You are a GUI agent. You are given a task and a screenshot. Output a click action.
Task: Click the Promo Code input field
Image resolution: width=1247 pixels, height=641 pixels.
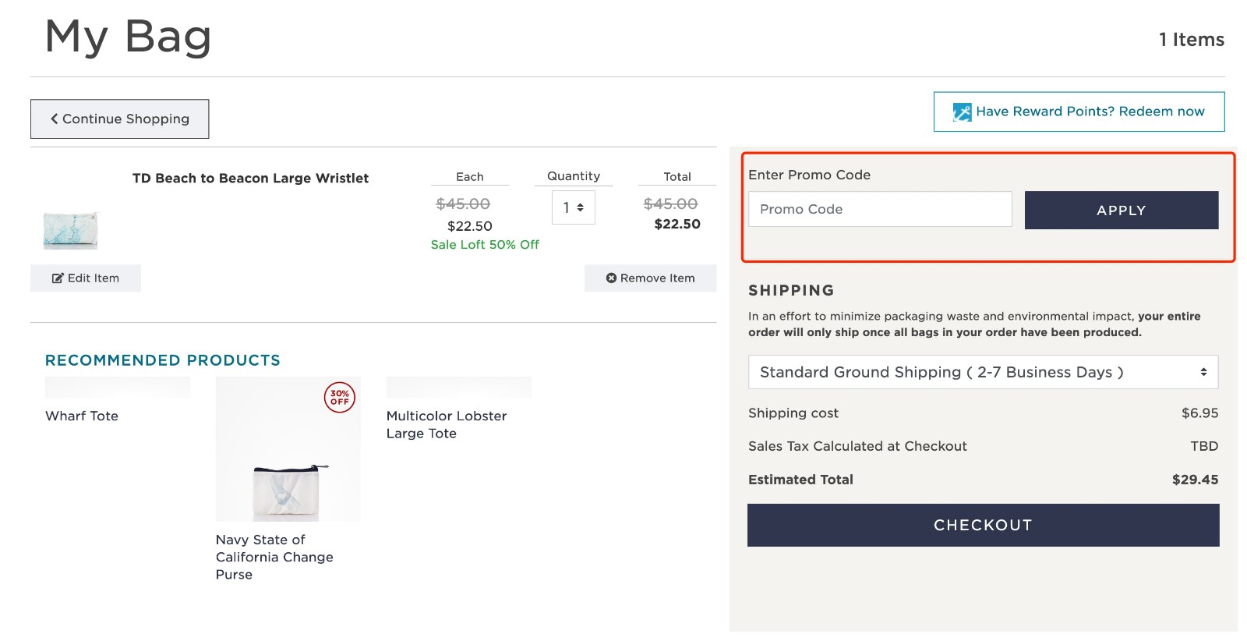(880, 209)
